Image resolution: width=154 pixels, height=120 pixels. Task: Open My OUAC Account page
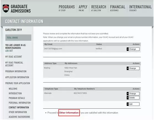point(14,57)
